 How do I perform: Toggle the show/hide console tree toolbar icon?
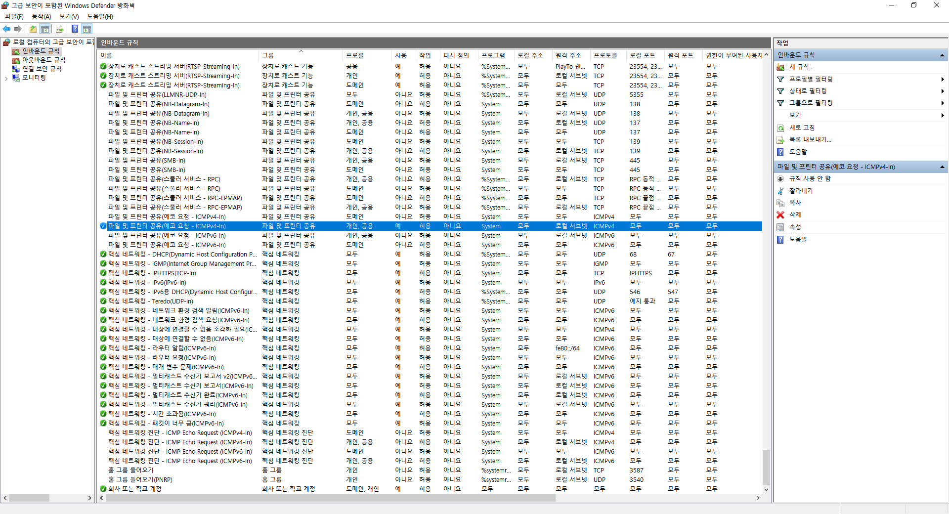click(x=45, y=29)
